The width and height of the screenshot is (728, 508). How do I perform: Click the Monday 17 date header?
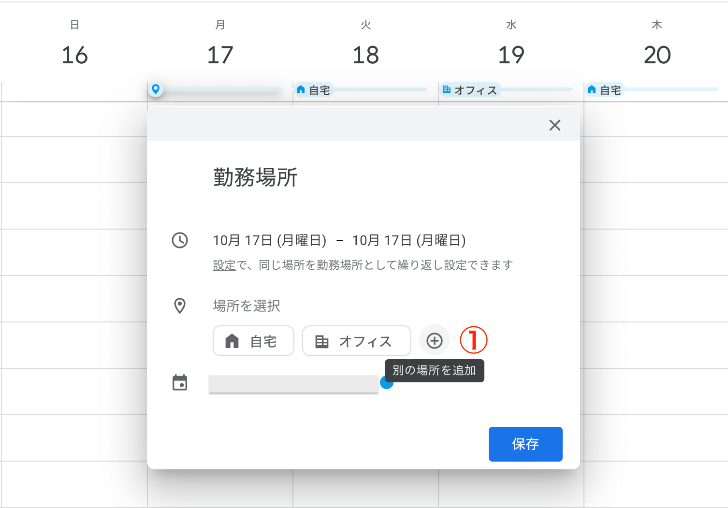[x=220, y=55]
